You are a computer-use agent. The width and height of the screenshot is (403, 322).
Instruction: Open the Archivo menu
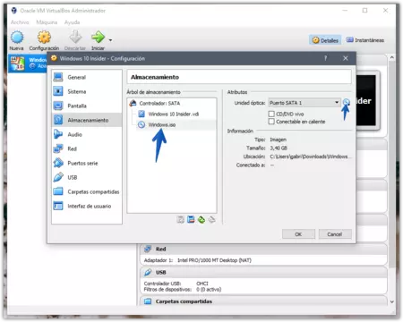coord(20,22)
